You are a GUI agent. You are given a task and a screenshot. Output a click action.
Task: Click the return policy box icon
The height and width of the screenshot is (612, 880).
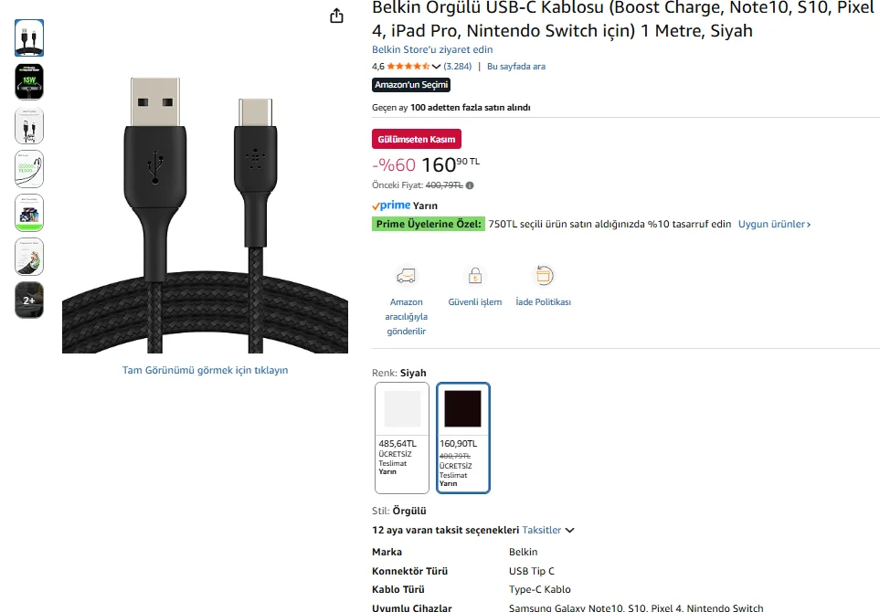(x=543, y=276)
